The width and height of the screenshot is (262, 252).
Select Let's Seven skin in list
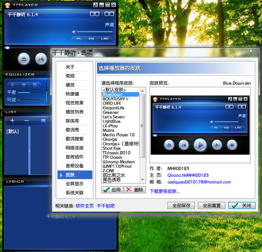tap(120, 117)
